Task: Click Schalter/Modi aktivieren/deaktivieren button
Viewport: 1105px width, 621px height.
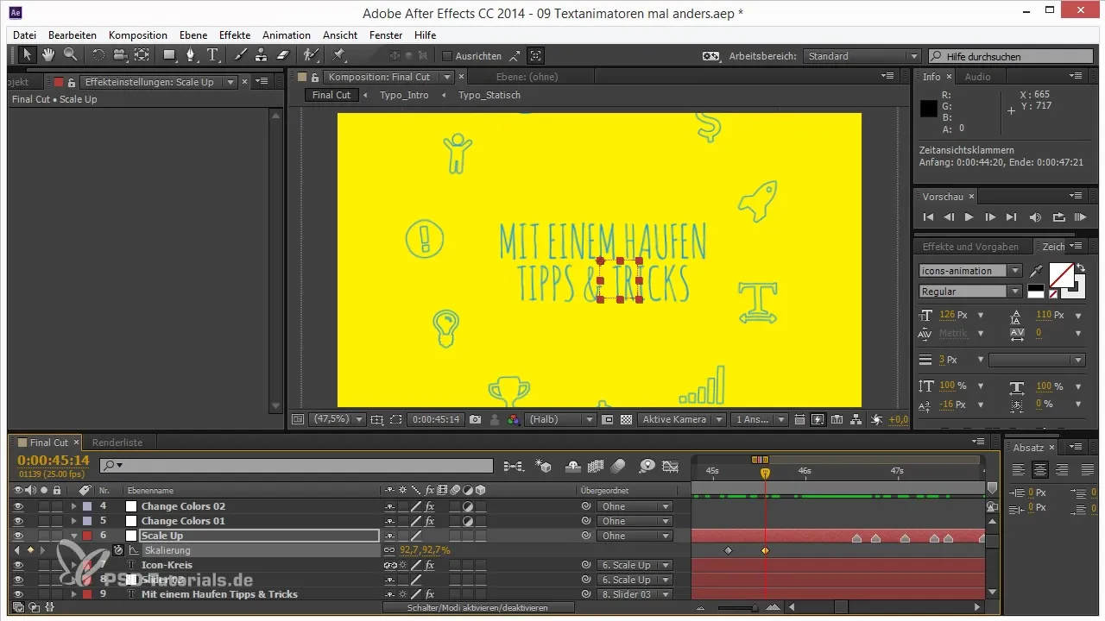Action: tap(477, 607)
